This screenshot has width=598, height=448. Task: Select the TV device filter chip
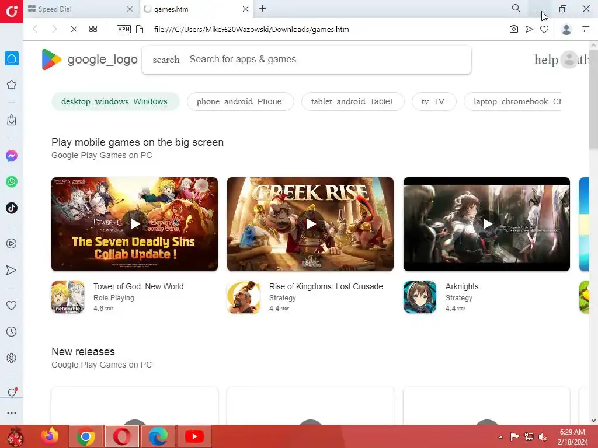point(434,101)
